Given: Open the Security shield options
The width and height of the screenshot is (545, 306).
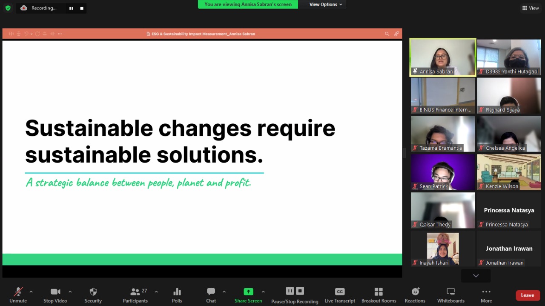Looking at the screenshot, I should (x=93, y=295).
